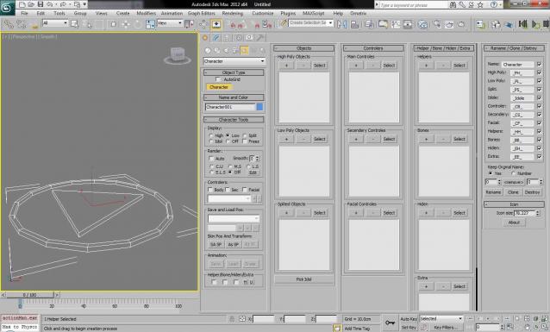Click the search binoculars icon
The image size is (550, 332).
pos(453,4)
